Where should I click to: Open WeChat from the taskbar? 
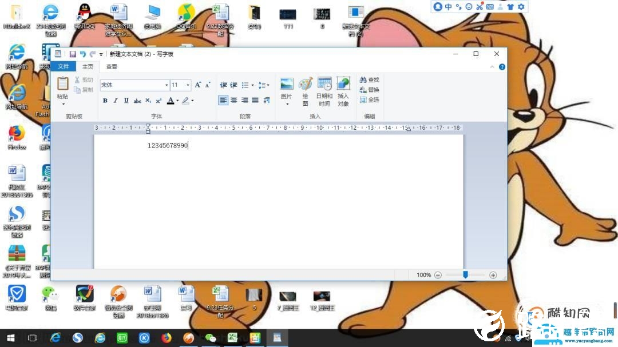(211, 338)
